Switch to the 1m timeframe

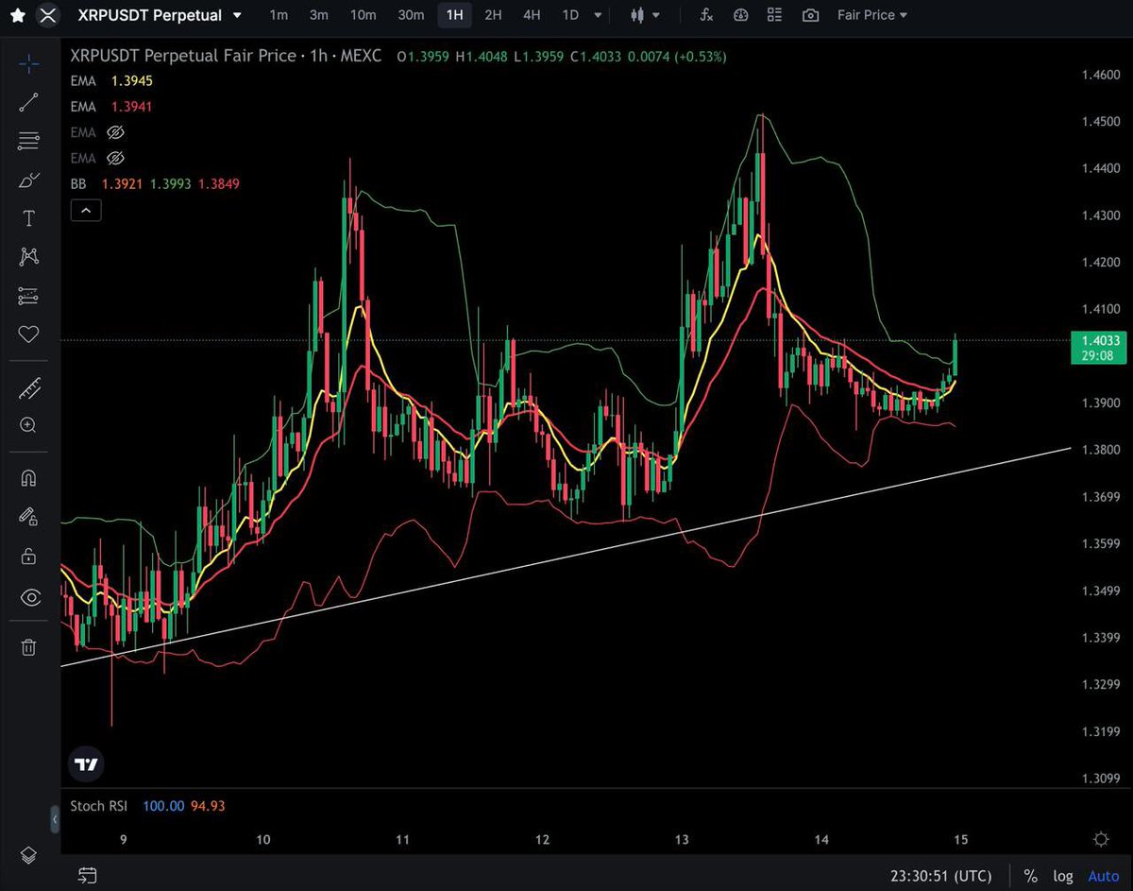[x=279, y=15]
